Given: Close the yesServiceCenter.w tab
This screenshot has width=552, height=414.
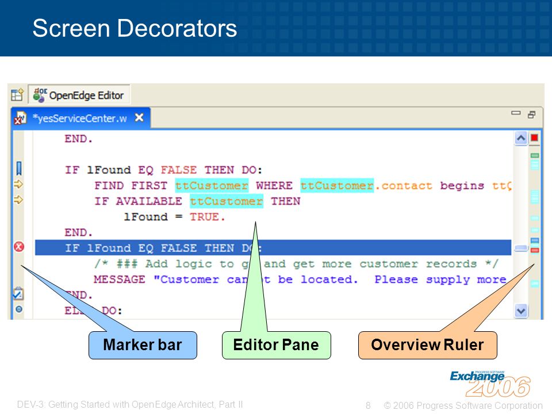Looking at the screenshot, I should click(139, 117).
